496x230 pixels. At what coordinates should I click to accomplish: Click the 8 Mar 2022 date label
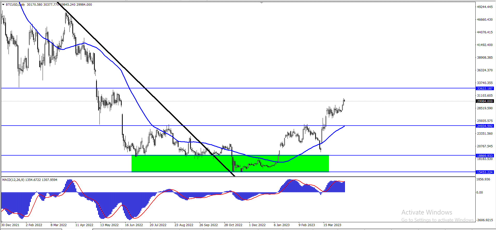pyautogui.click(x=59, y=225)
